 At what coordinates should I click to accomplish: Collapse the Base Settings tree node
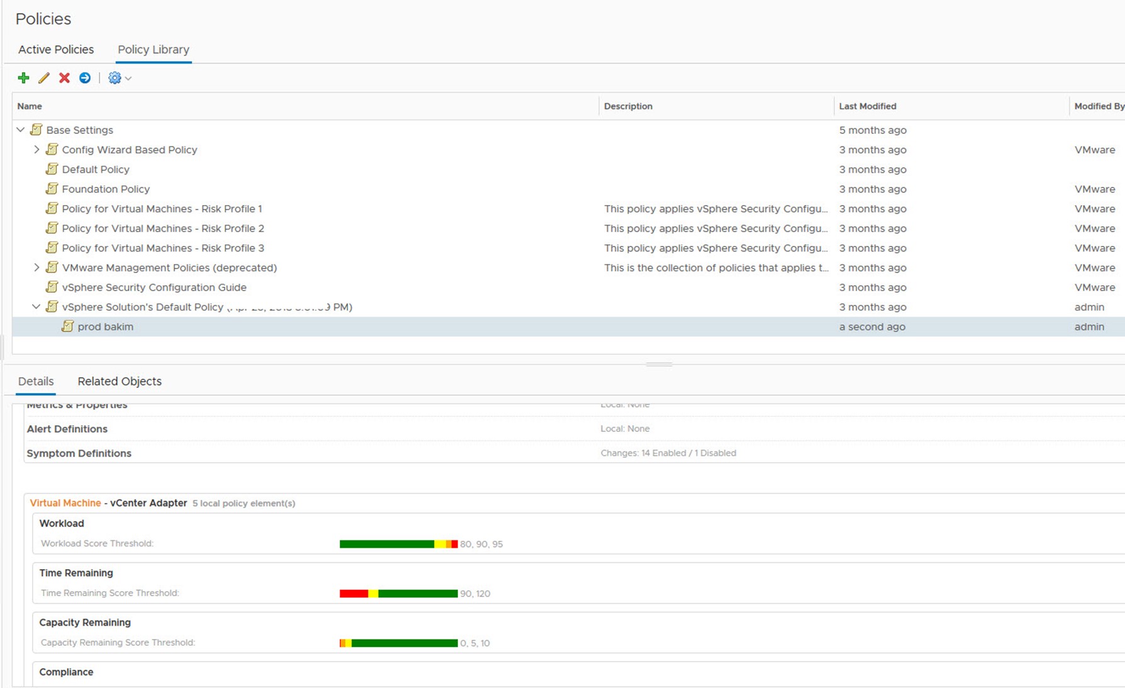pos(21,130)
